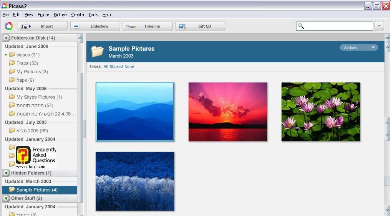Screen dimensions: 391x216
Task: Collapse the Folders on Disk section
Action: pos(6,38)
